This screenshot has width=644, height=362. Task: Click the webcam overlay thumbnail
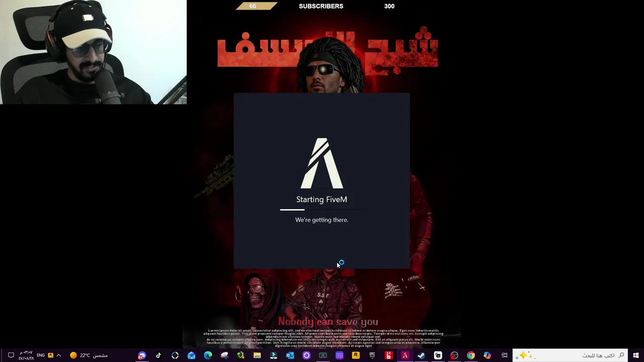coord(93,52)
